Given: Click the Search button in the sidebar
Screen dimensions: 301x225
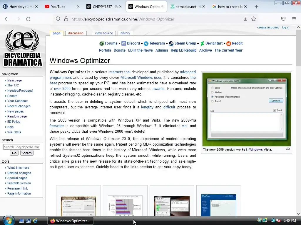Looking at the screenshot, I should [26, 153].
